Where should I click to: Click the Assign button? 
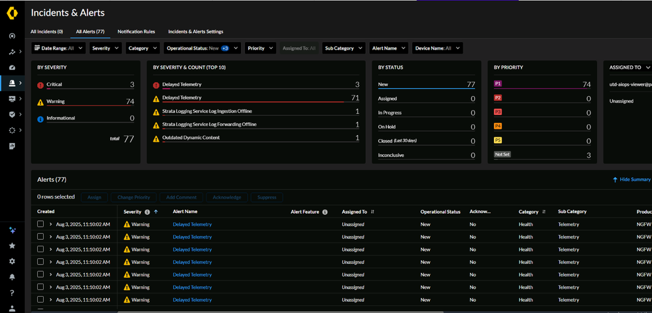(94, 197)
